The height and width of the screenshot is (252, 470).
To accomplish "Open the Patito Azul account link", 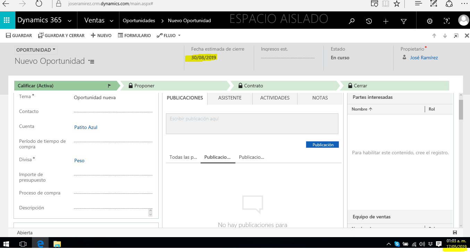I will coord(86,127).
